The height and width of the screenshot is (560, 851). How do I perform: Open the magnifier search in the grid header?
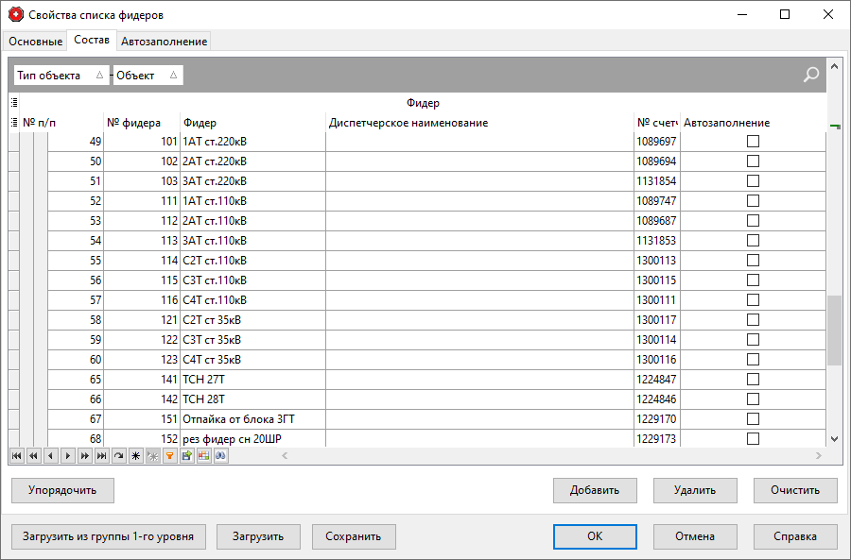coord(810,75)
